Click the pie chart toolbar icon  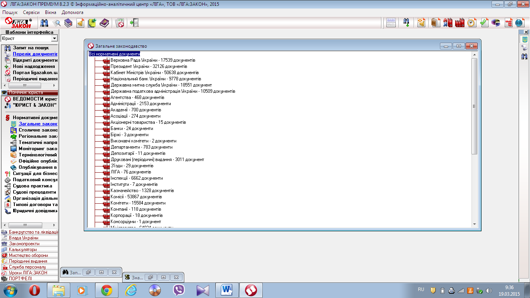(496, 23)
